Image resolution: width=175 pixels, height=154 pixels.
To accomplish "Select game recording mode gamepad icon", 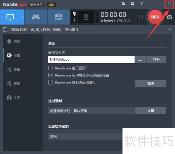I will 36,17.
